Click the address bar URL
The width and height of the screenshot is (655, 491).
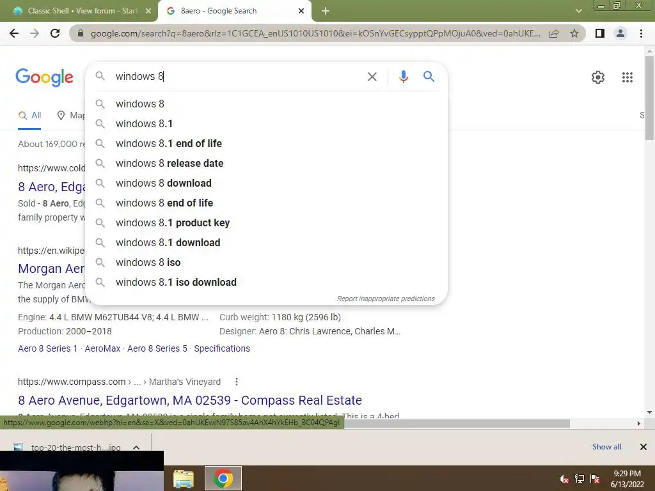tap(315, 33)
